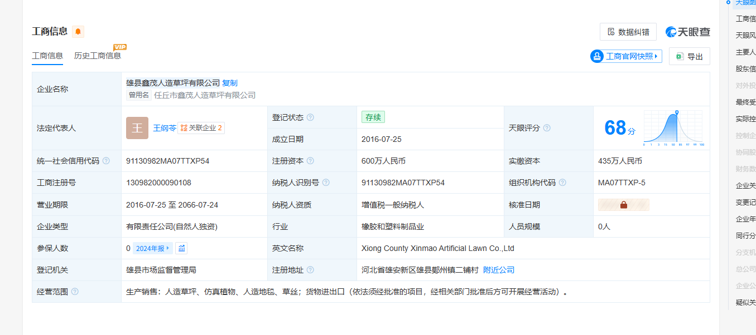
Task: Expand the 工商官网快照 snapshot button
Action: pos(626,56)
